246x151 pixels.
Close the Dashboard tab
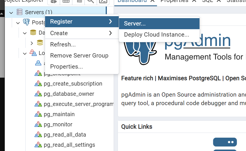point(152,1)
